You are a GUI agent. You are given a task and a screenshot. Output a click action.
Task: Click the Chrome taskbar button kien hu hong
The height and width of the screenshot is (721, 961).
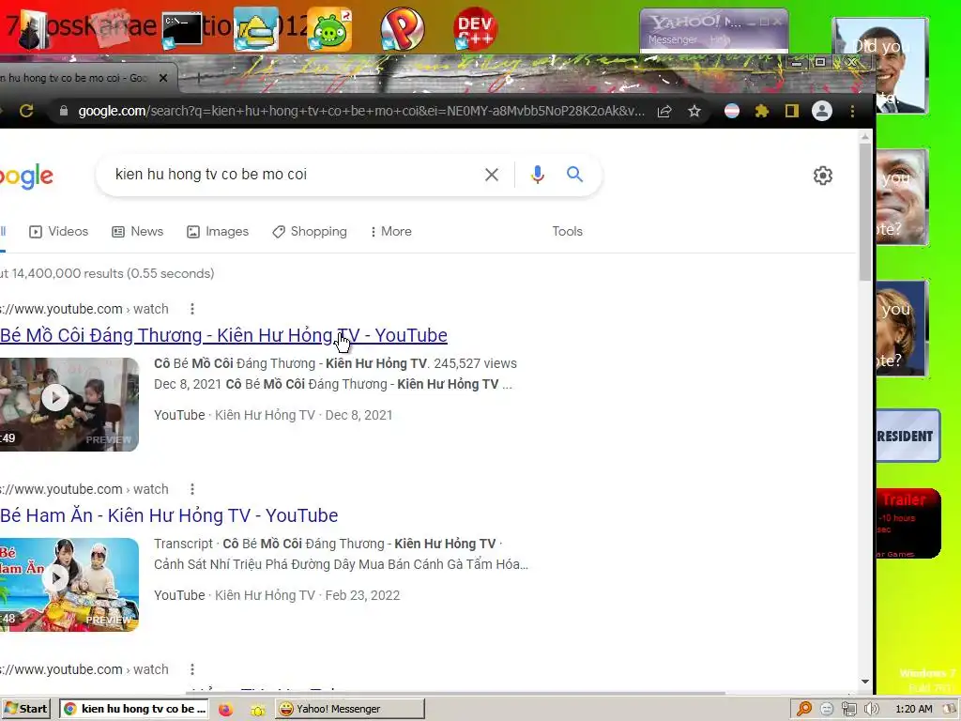[x=134, y=709]
